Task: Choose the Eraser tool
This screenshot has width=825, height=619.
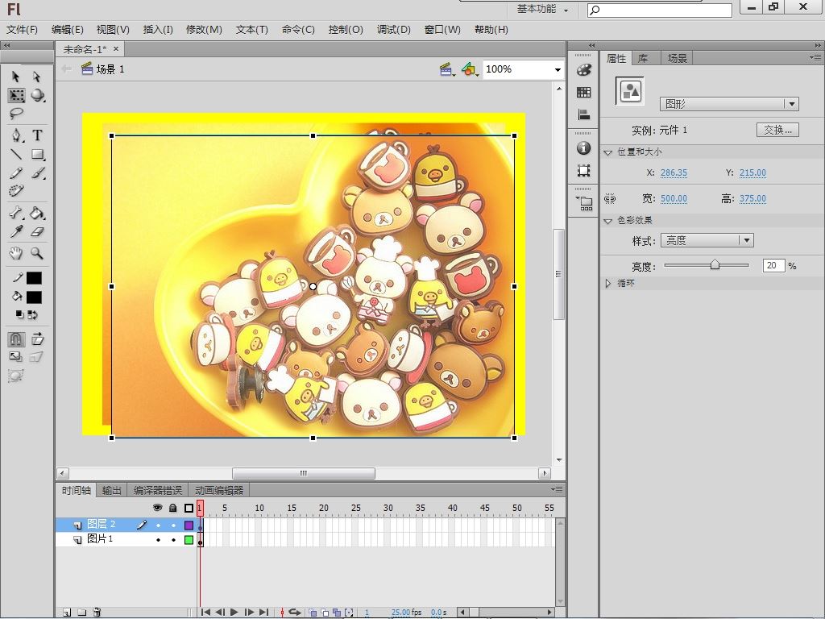Action: [x=37, y=231]
